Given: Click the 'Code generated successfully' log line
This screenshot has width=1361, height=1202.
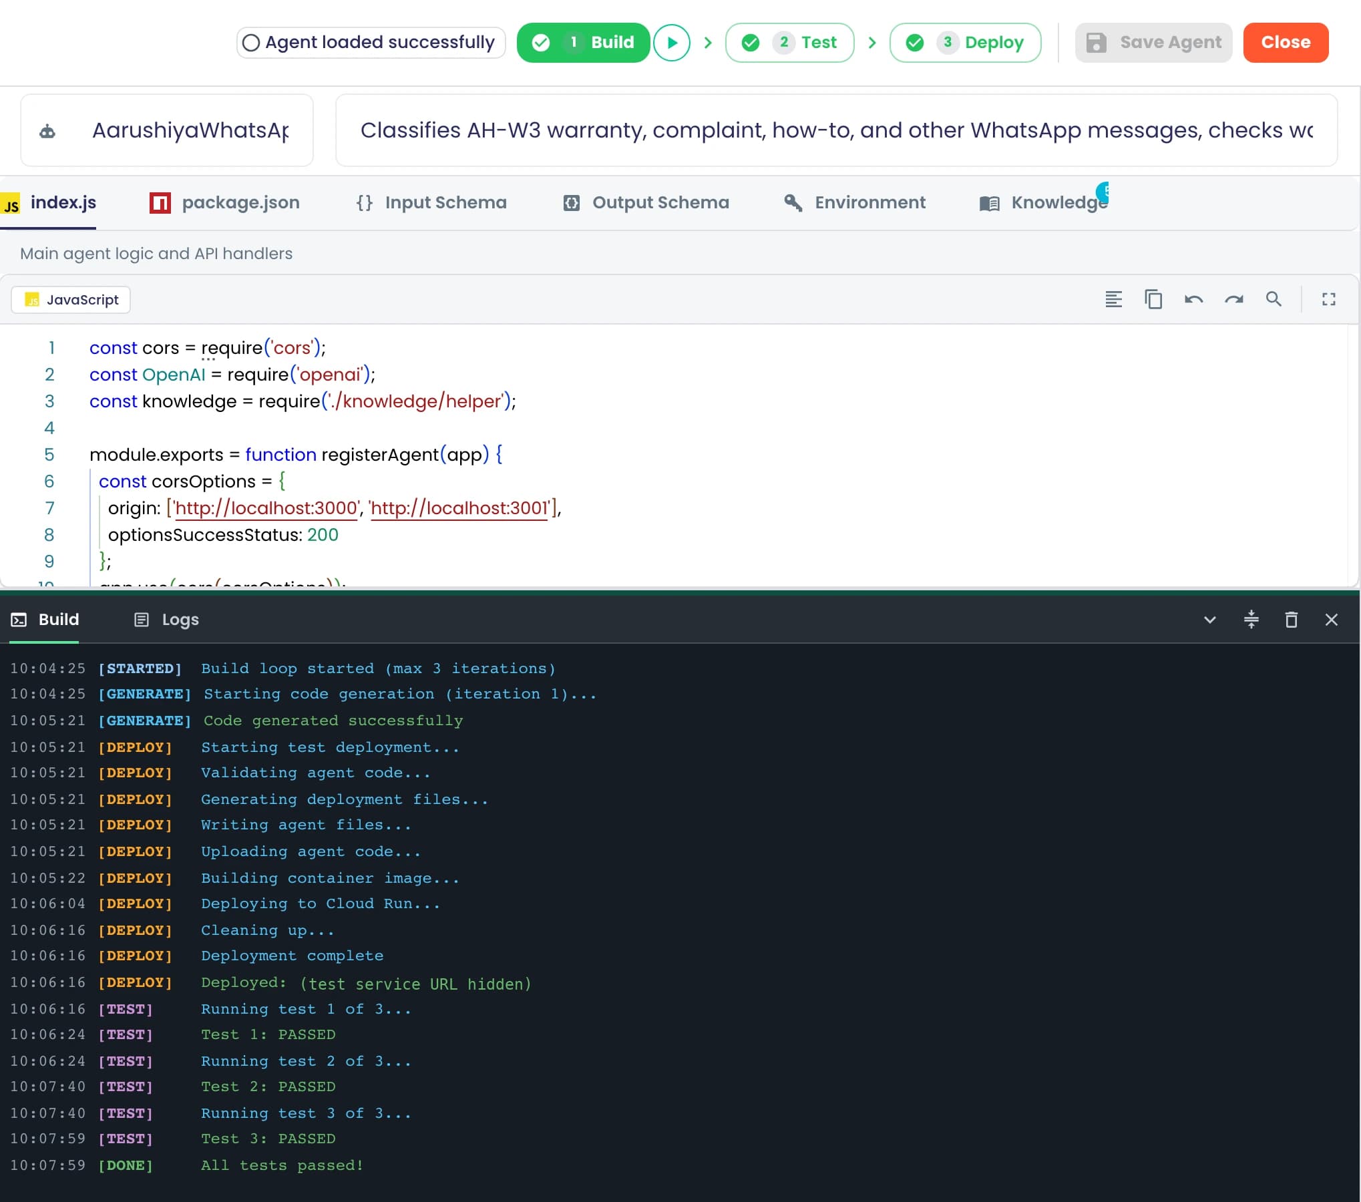Looking at the screenshot, I should pos(333,721).
